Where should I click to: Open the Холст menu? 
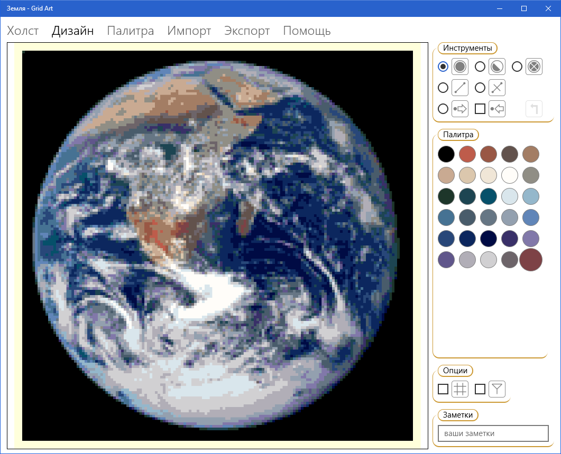[x=23, y=31]
